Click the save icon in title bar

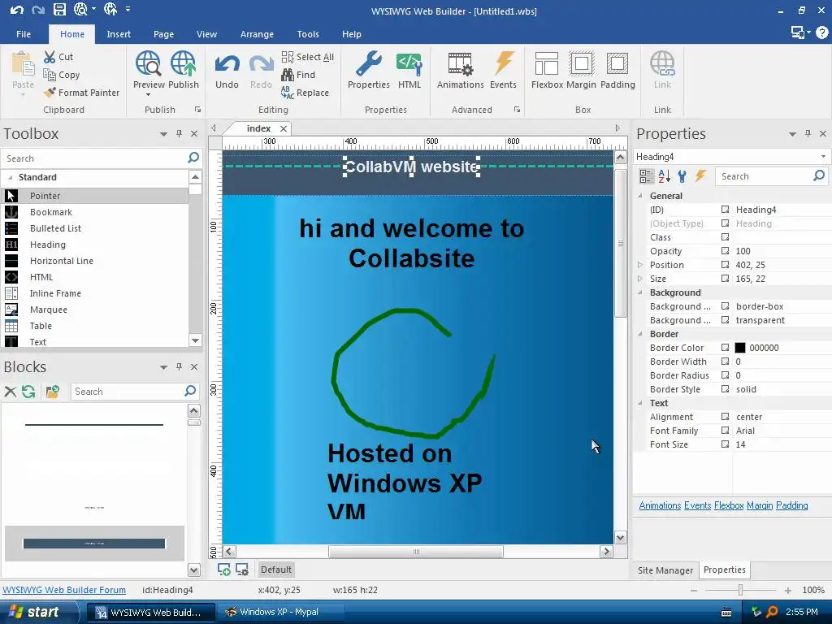coord(58,10)
